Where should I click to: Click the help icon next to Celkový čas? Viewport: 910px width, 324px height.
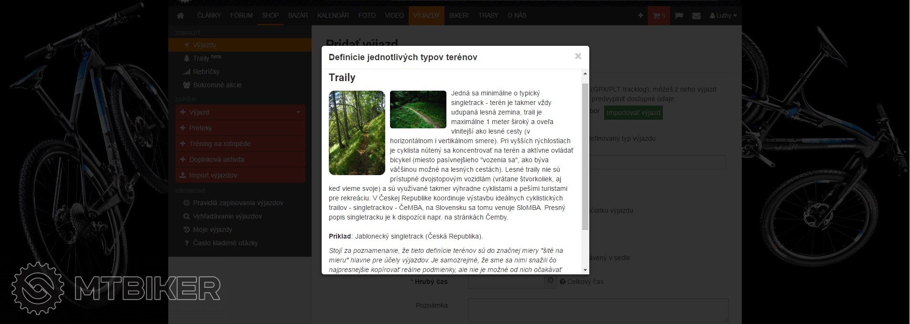[x=563, y=282]
